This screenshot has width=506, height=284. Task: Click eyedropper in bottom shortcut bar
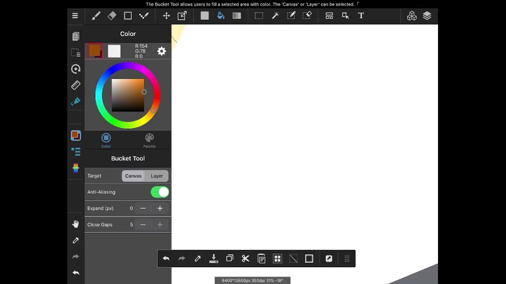pos(198,259)
